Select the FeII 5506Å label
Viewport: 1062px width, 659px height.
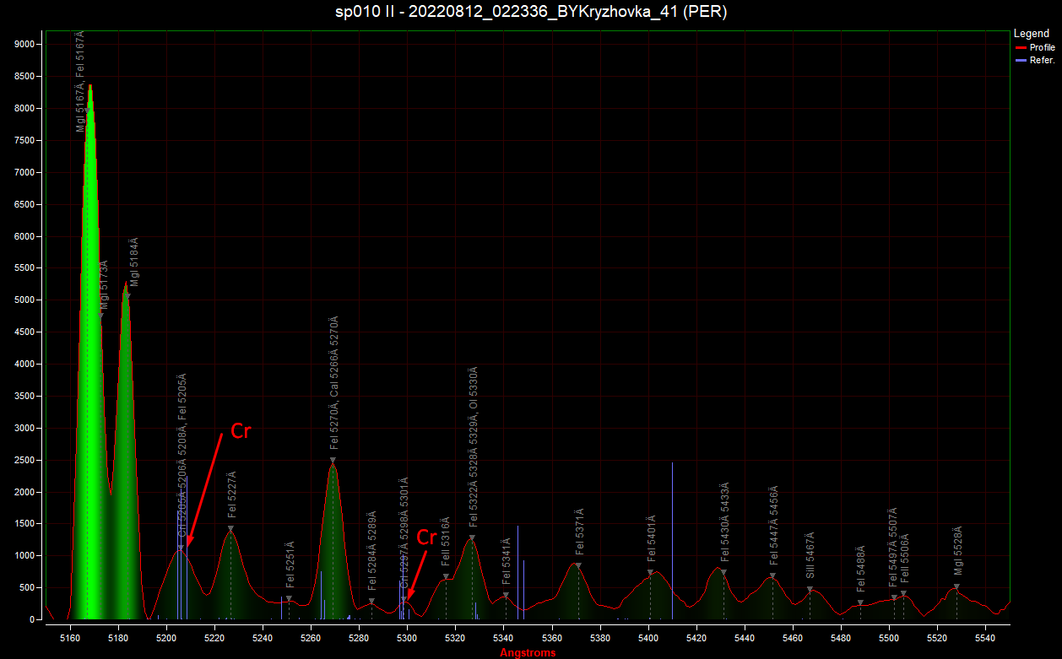(x=904, y=559)
